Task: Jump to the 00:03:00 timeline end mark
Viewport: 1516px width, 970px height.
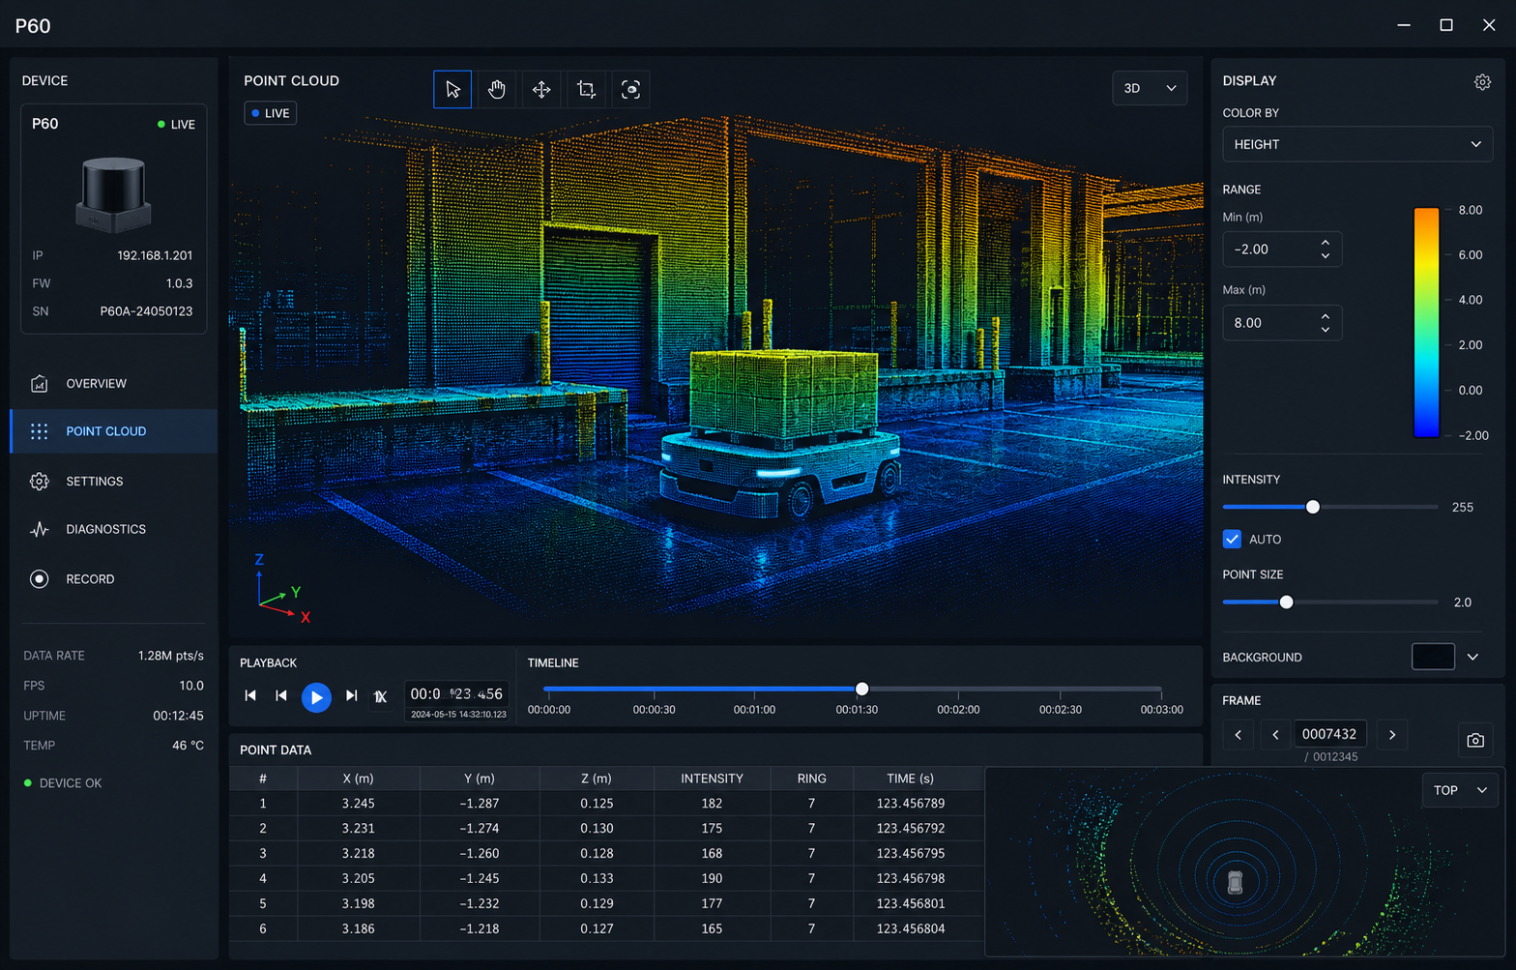Action: tap(1161, 709)
